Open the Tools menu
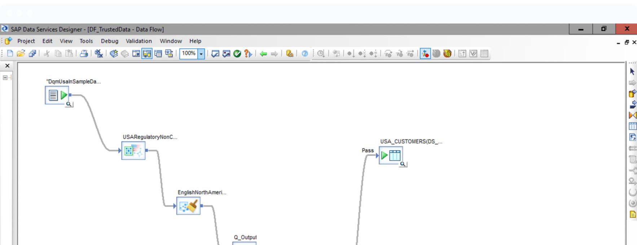Viewport: 637px width, 245px height. [86, 41]
